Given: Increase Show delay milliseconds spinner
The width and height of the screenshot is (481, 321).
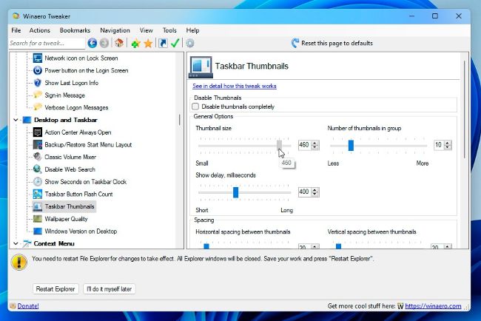Looking at the screenshot, I should click(x=314, y=190).
